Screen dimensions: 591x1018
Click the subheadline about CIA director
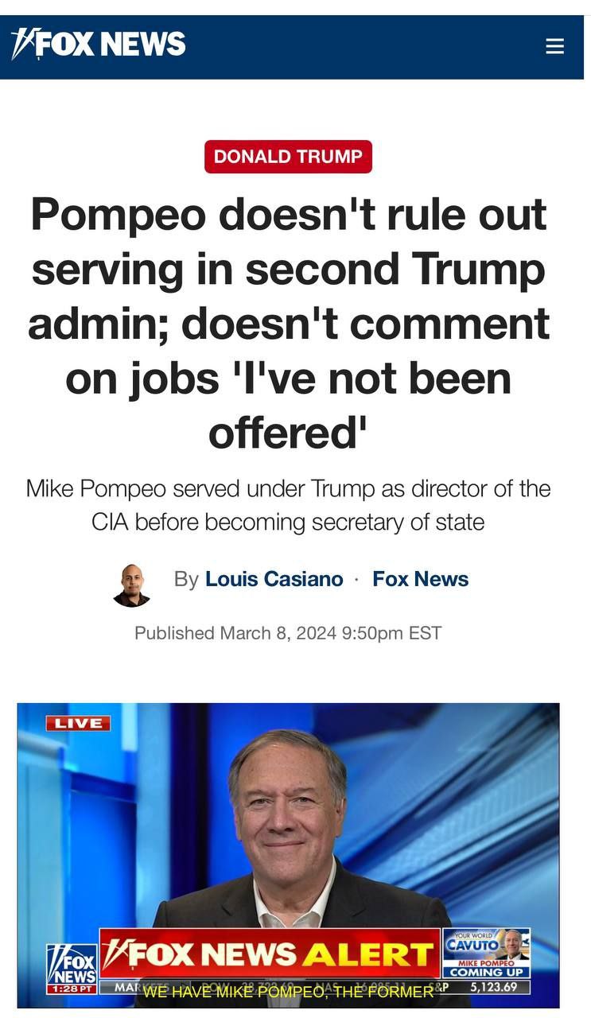[x=288, y=505]
